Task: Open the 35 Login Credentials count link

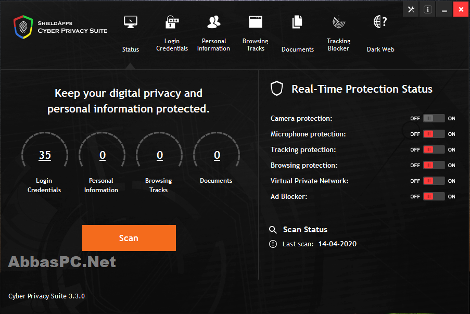Action: (45, 155)
